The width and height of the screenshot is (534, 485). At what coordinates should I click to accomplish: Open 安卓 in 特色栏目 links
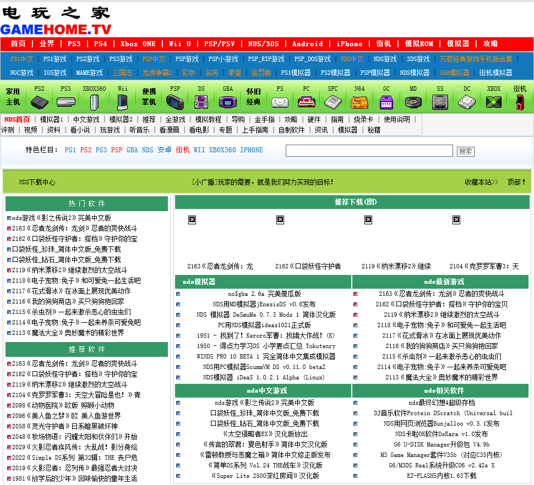(165, 150)
